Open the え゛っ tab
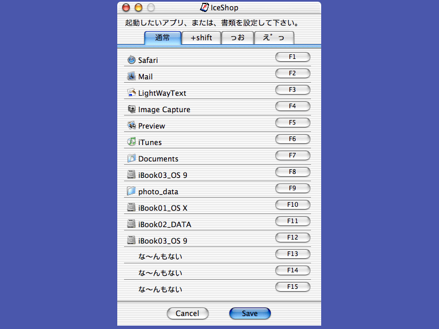439x329 pixels. pos(274,38)
